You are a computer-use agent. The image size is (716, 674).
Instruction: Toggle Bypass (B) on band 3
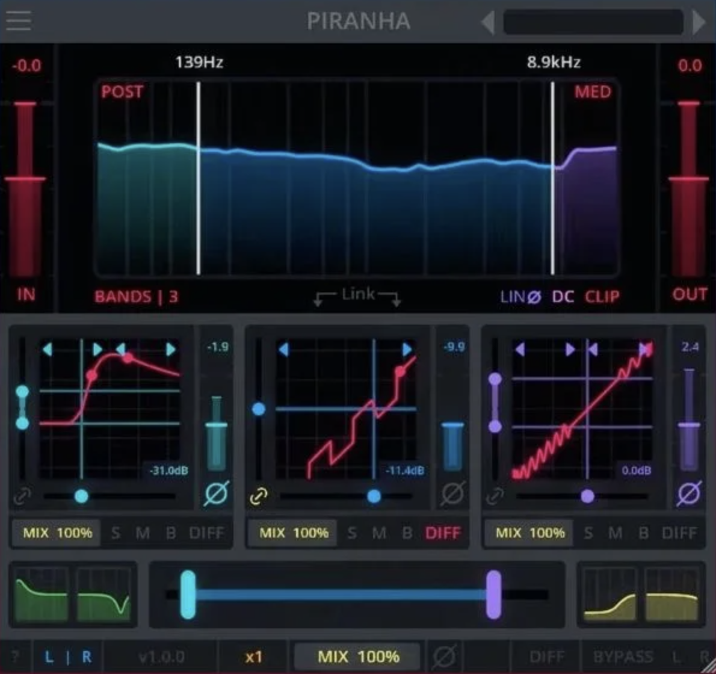click(643, 533)
